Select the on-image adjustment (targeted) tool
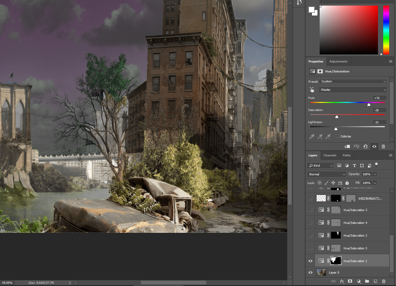Image resolution: width=396 pixels, height=286 pixels. pyautogui.click(x=312, y=90)
